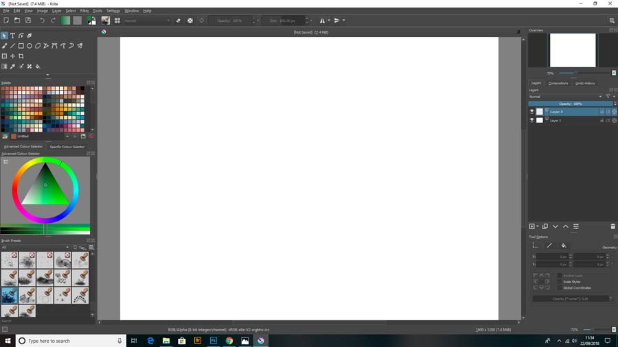
Task: Select the Calligraphy tool
Action: point(30,36)
